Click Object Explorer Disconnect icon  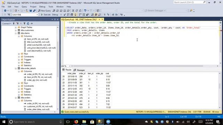click(x=17, y=24)
